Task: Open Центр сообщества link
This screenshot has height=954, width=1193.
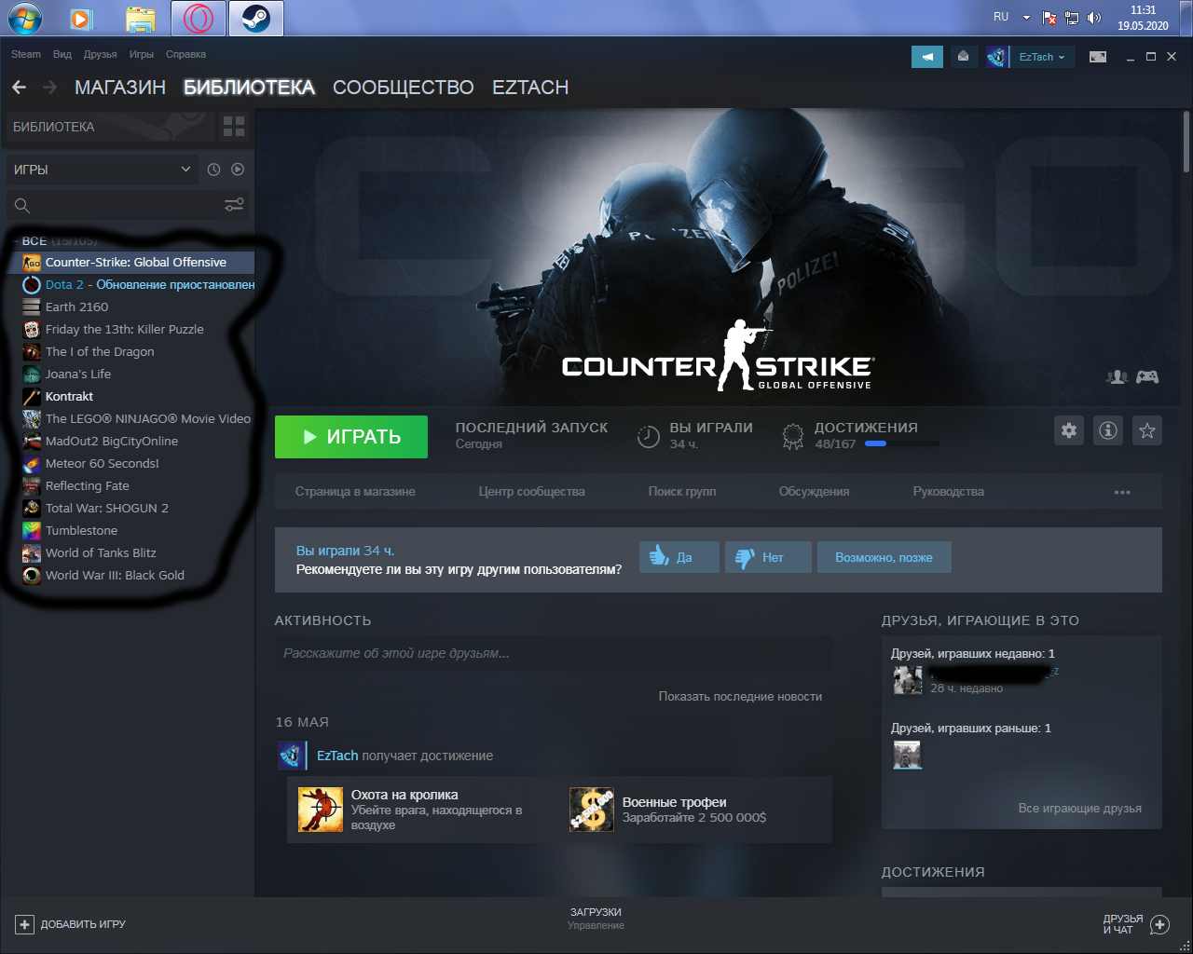Action: coord(532,492)
